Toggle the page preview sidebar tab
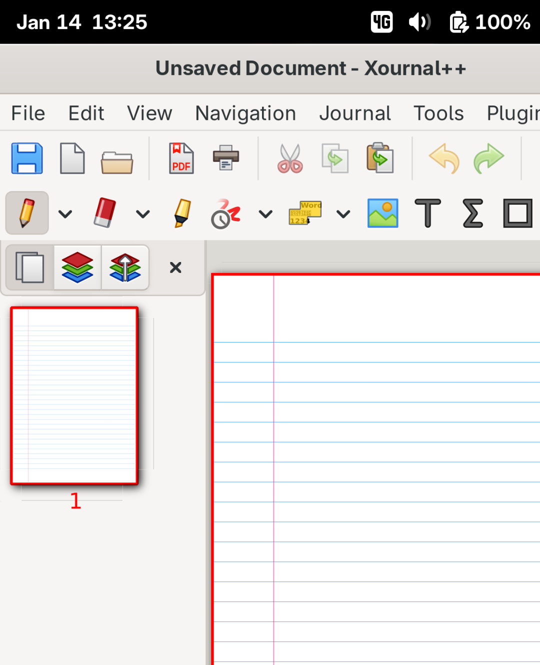540x665 pixels. pos(29,267)
